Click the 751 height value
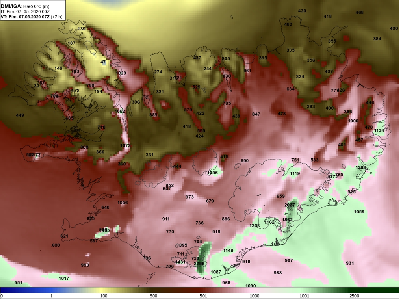This screenshot has width=399, height=299. pos(295,160)
